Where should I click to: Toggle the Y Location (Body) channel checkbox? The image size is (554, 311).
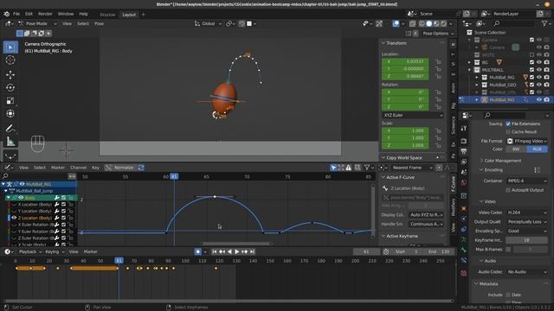point(63,211)
